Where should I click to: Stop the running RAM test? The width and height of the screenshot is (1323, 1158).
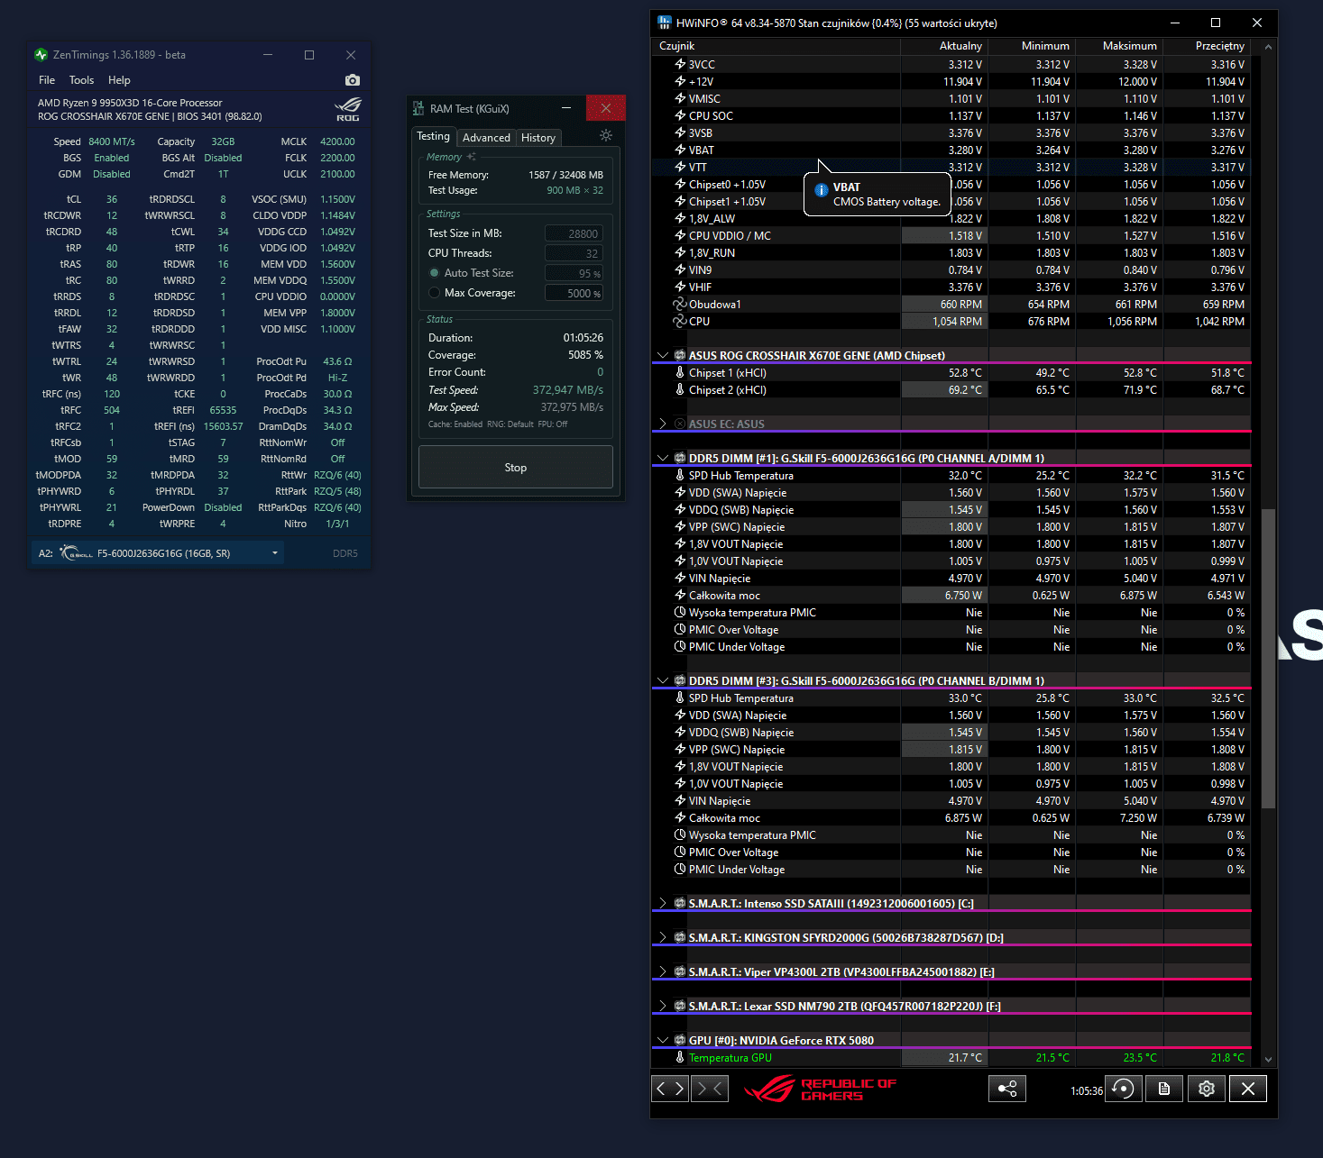(516, 468)
